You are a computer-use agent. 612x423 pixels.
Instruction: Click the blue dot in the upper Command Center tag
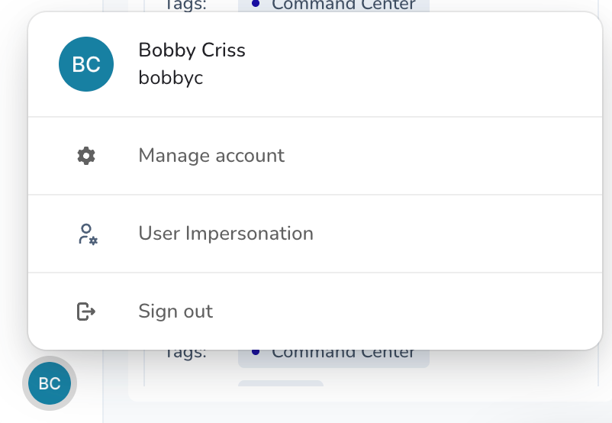(x=256, y=4)
